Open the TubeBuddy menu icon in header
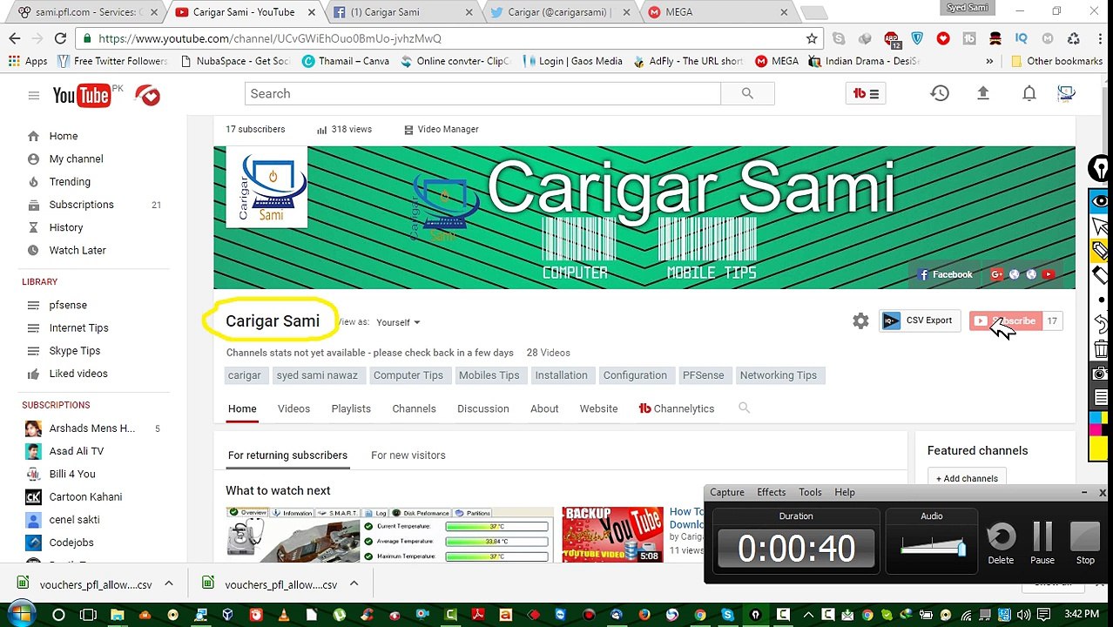 [x=866, y=94]
